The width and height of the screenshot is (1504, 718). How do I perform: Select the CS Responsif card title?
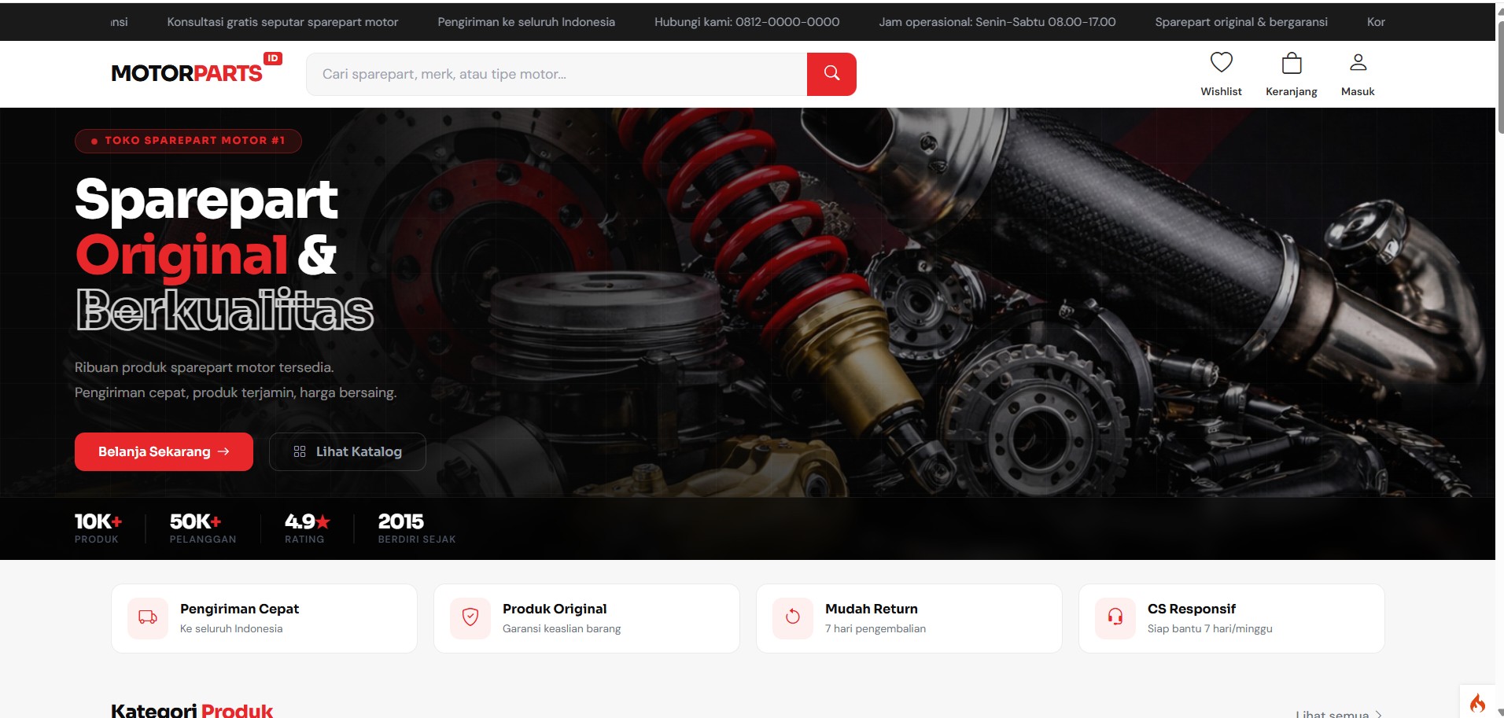click(1192, 609)
